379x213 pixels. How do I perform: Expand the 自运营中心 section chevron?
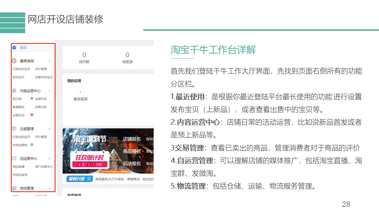(49, 159)
